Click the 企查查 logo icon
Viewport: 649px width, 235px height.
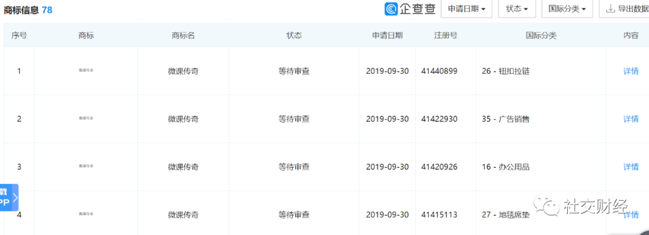pos(391,8)
